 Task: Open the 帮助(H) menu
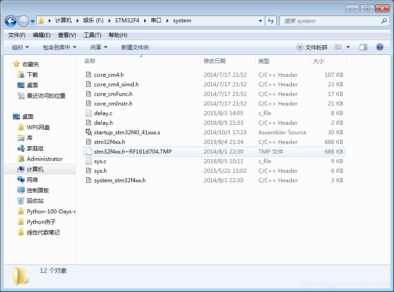coord(118,35)
